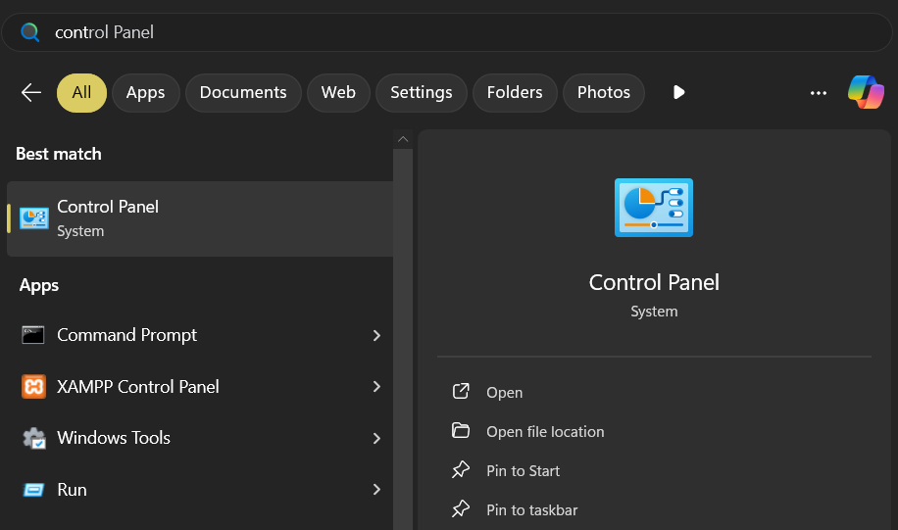898x530 pixels.
Task: Open the Copilot icon
Action: pos(866,92)
